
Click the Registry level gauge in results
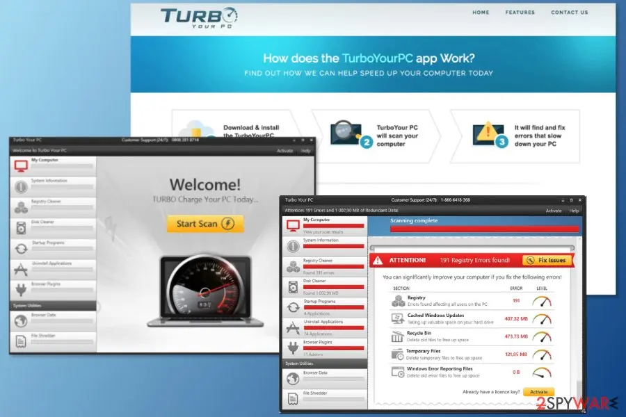pos(542,301)
